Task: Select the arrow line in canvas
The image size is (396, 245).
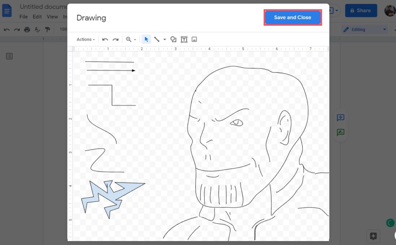Action: tap(111, 70)
